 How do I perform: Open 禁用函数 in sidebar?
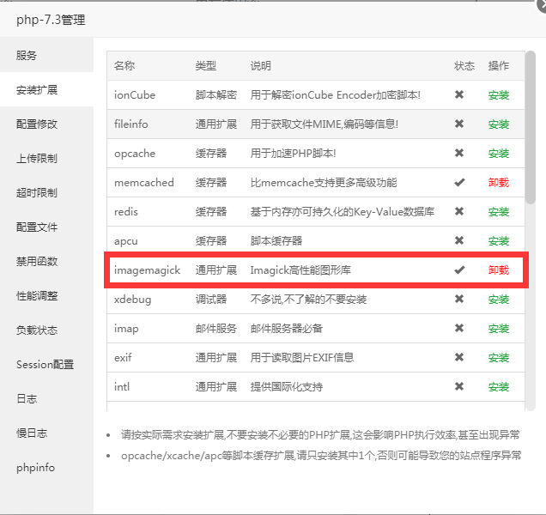37,262
